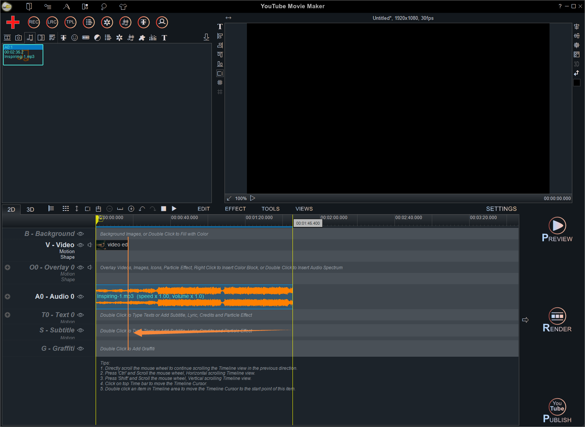The width and height of the screenshot is (585, 427).
Task: Open the transitions tab with chevron icon
Action: point(41,37)
